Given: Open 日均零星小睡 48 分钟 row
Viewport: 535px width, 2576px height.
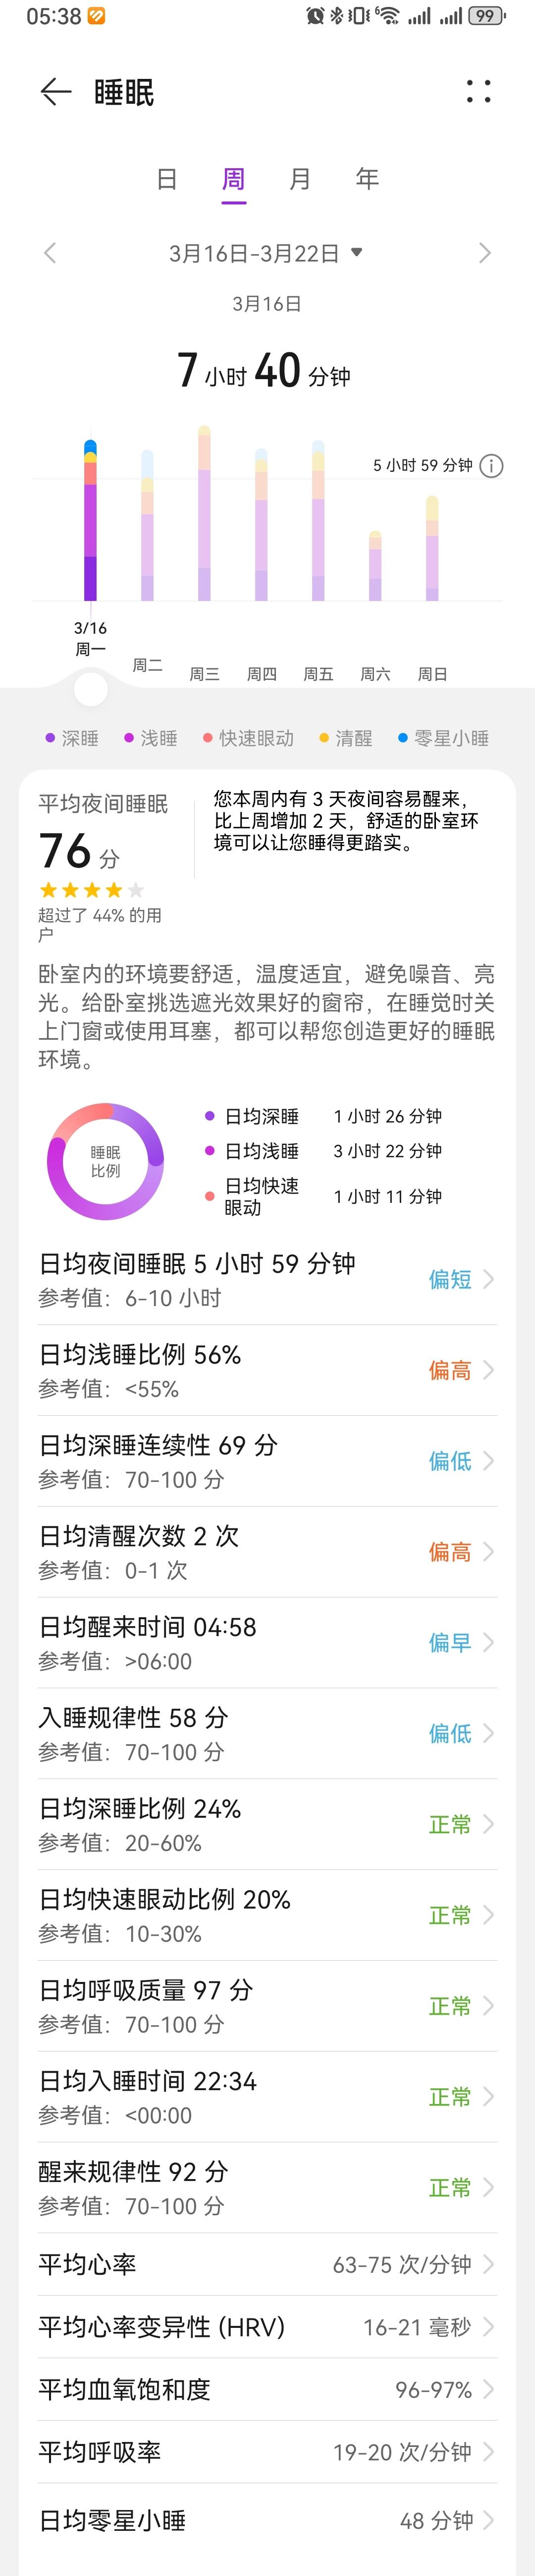Looking at the screenshot, I should [x=267, y=2520].
